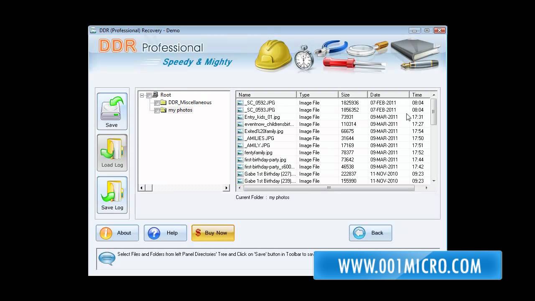
Task: Click the Back arrow icon
Action: [359, 233]
